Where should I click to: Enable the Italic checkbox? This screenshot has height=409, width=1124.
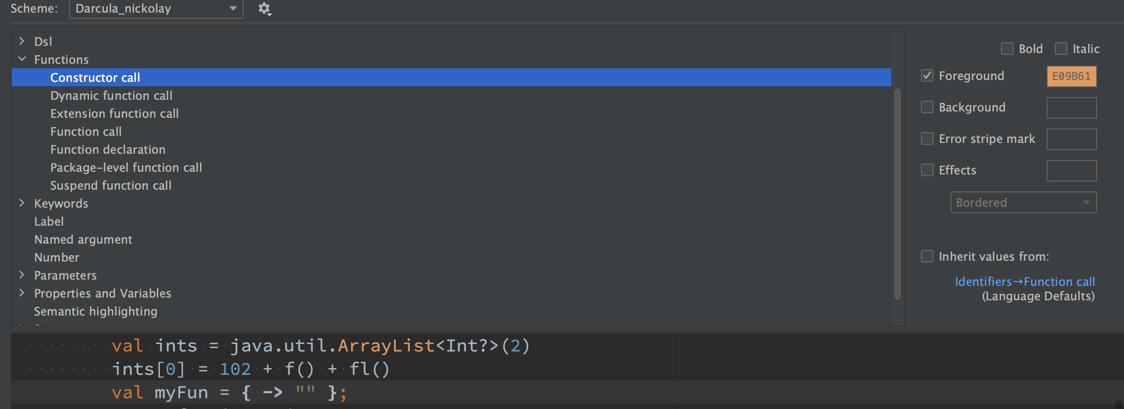[x=1061, y=49]
